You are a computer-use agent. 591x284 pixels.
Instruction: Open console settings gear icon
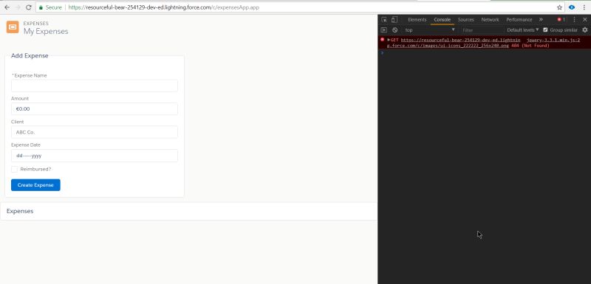point(585,30)
